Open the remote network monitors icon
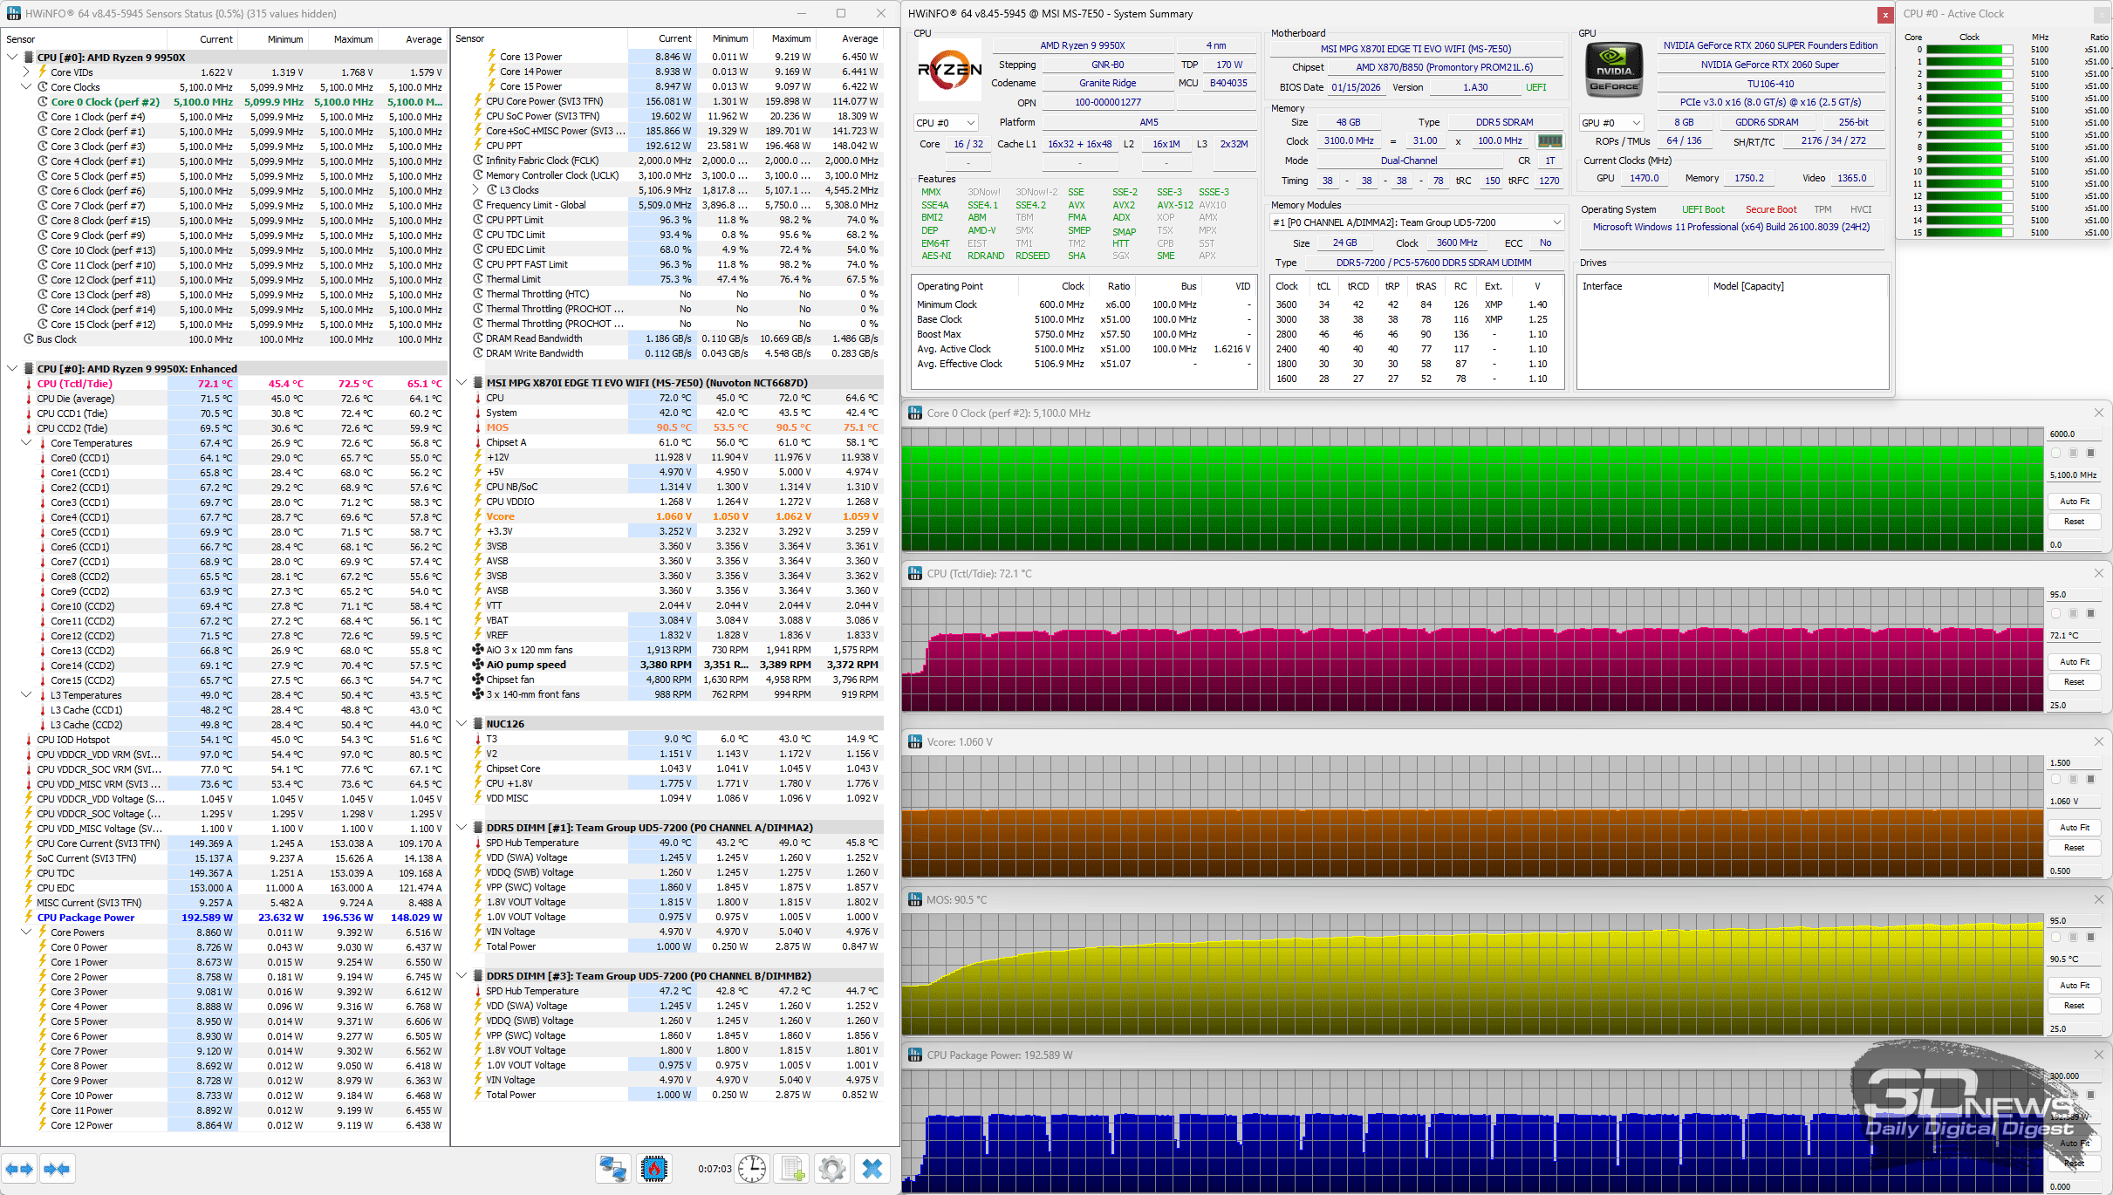The width and height of the screenshot is (2113, 1195). 612,1169
